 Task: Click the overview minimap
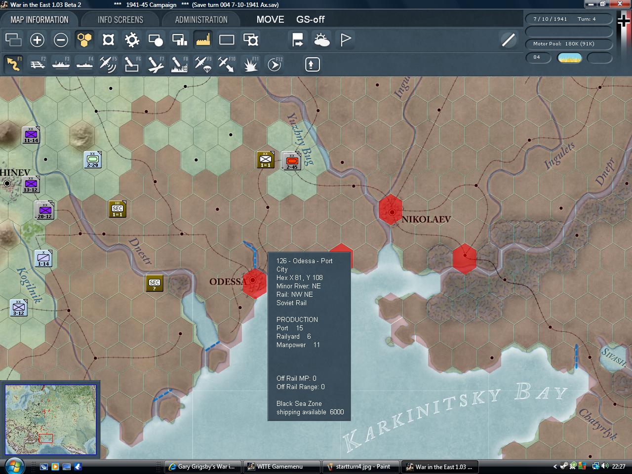click(x=50, y=420)
